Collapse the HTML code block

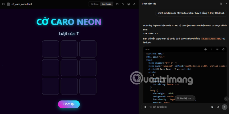[211, 49]
